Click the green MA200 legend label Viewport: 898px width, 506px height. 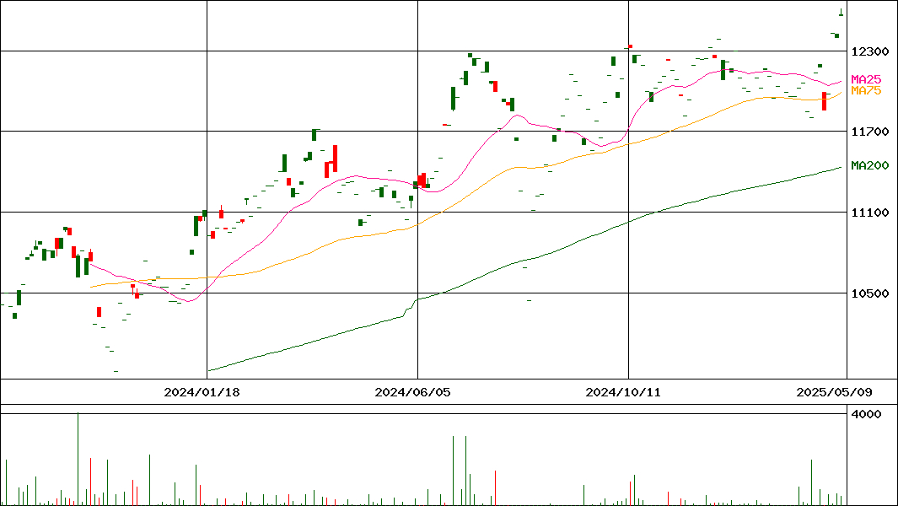(870, 165)
